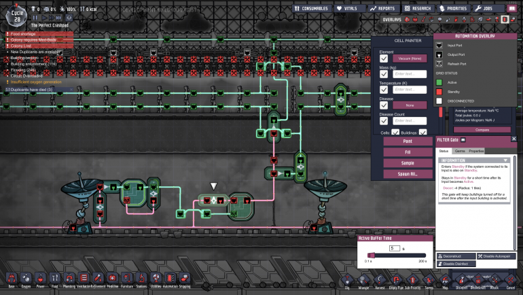Click the Deconstruct button
This screenshot has width=523, height=295.
455,256
